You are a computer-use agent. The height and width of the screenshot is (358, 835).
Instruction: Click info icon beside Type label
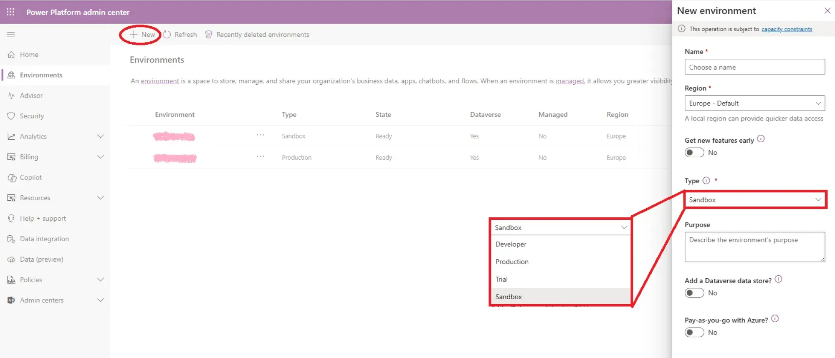[x=706, y=180]
